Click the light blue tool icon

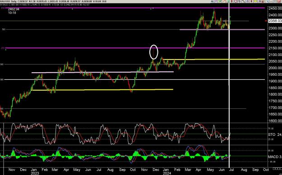coord(267,1)
